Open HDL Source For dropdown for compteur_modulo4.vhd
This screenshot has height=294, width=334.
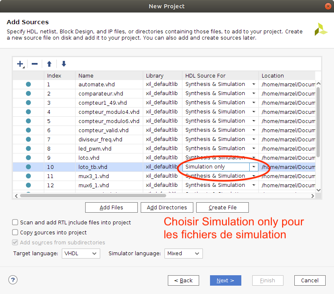point(254,112)
